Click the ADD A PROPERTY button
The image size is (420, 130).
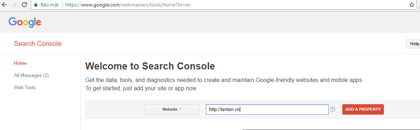click(x=363, y=109)
